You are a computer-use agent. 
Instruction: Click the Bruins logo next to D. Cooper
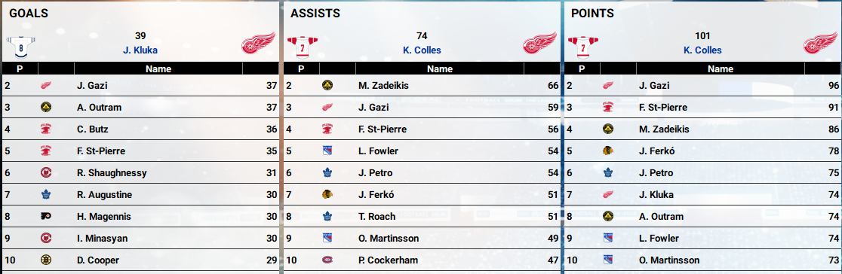click(45, 260)
